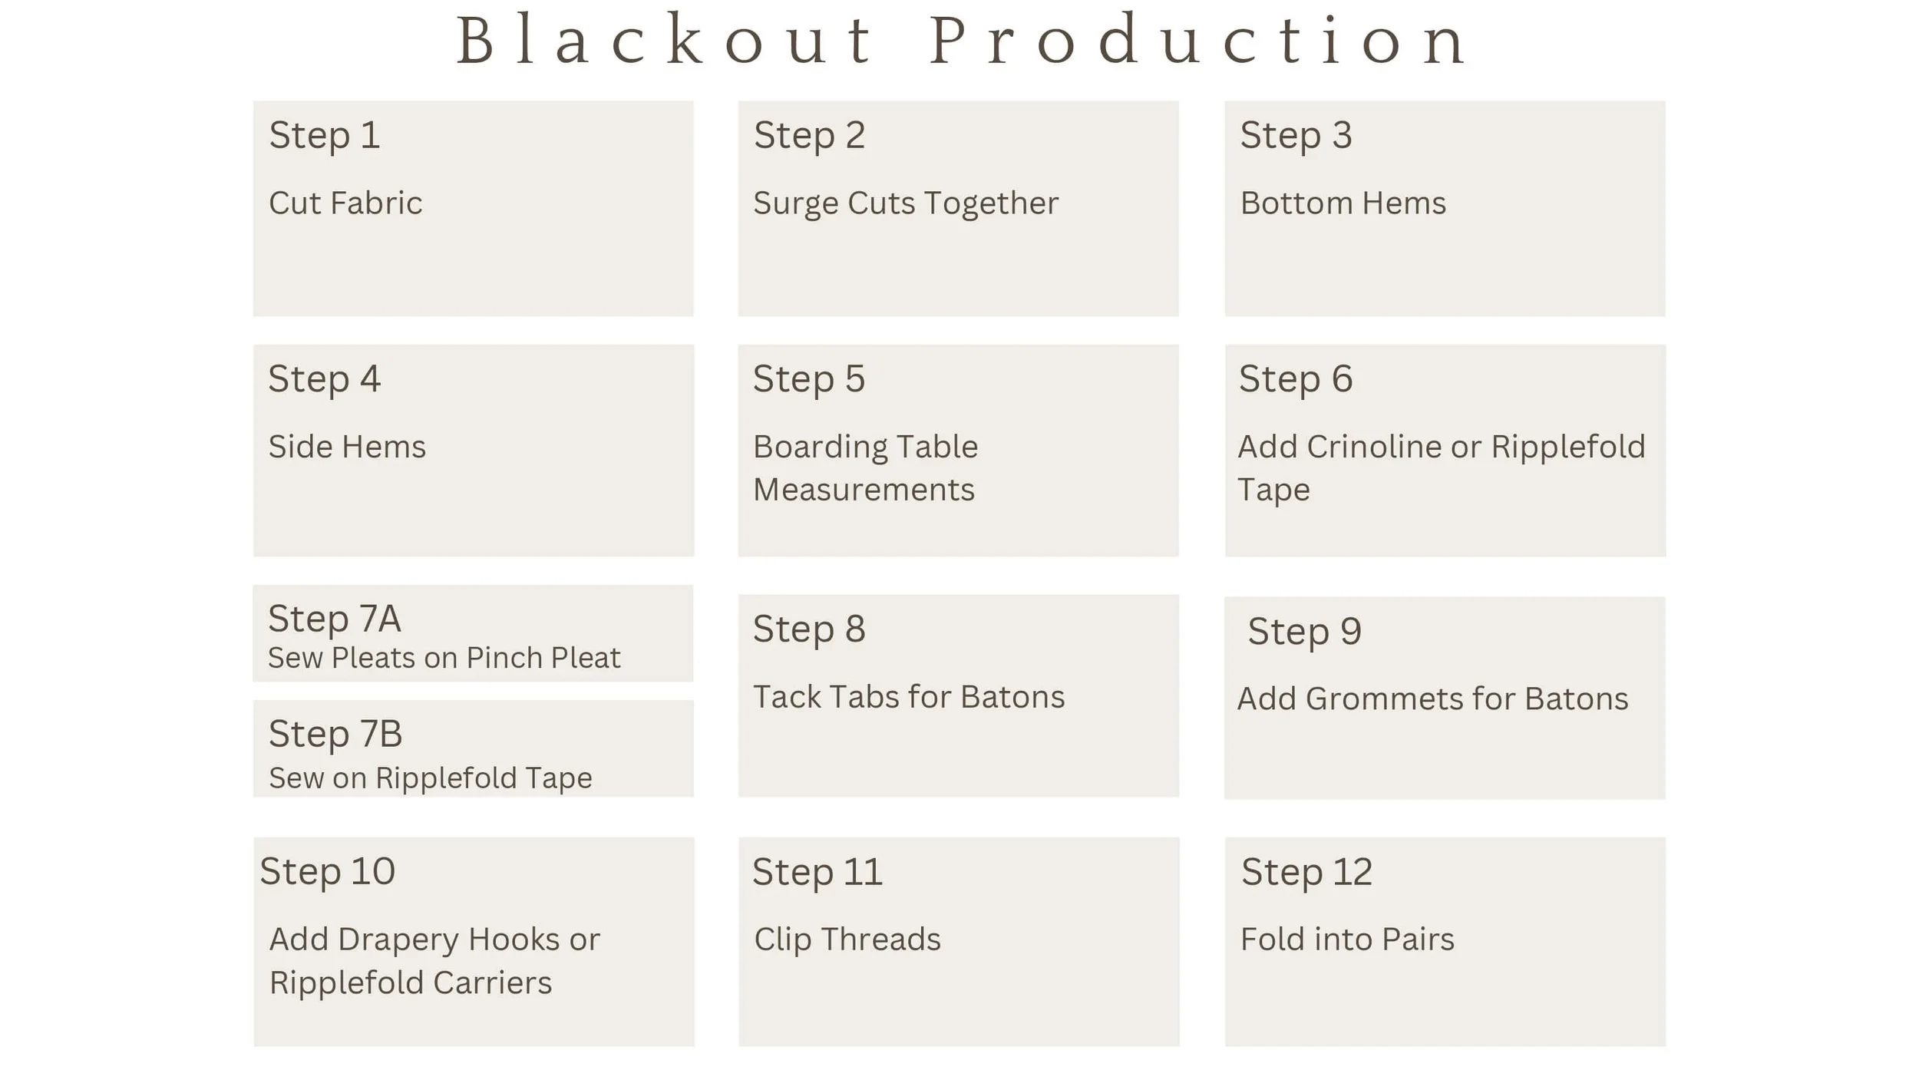The width and height of the screenshot is (1919, 1080).
Task: Click the Step 3 Bottom Hems card
Action: tap(1445, 209)
